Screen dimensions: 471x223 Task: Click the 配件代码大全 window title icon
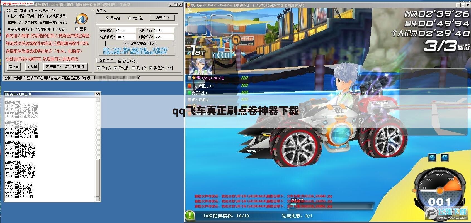[x=7, y=94]
